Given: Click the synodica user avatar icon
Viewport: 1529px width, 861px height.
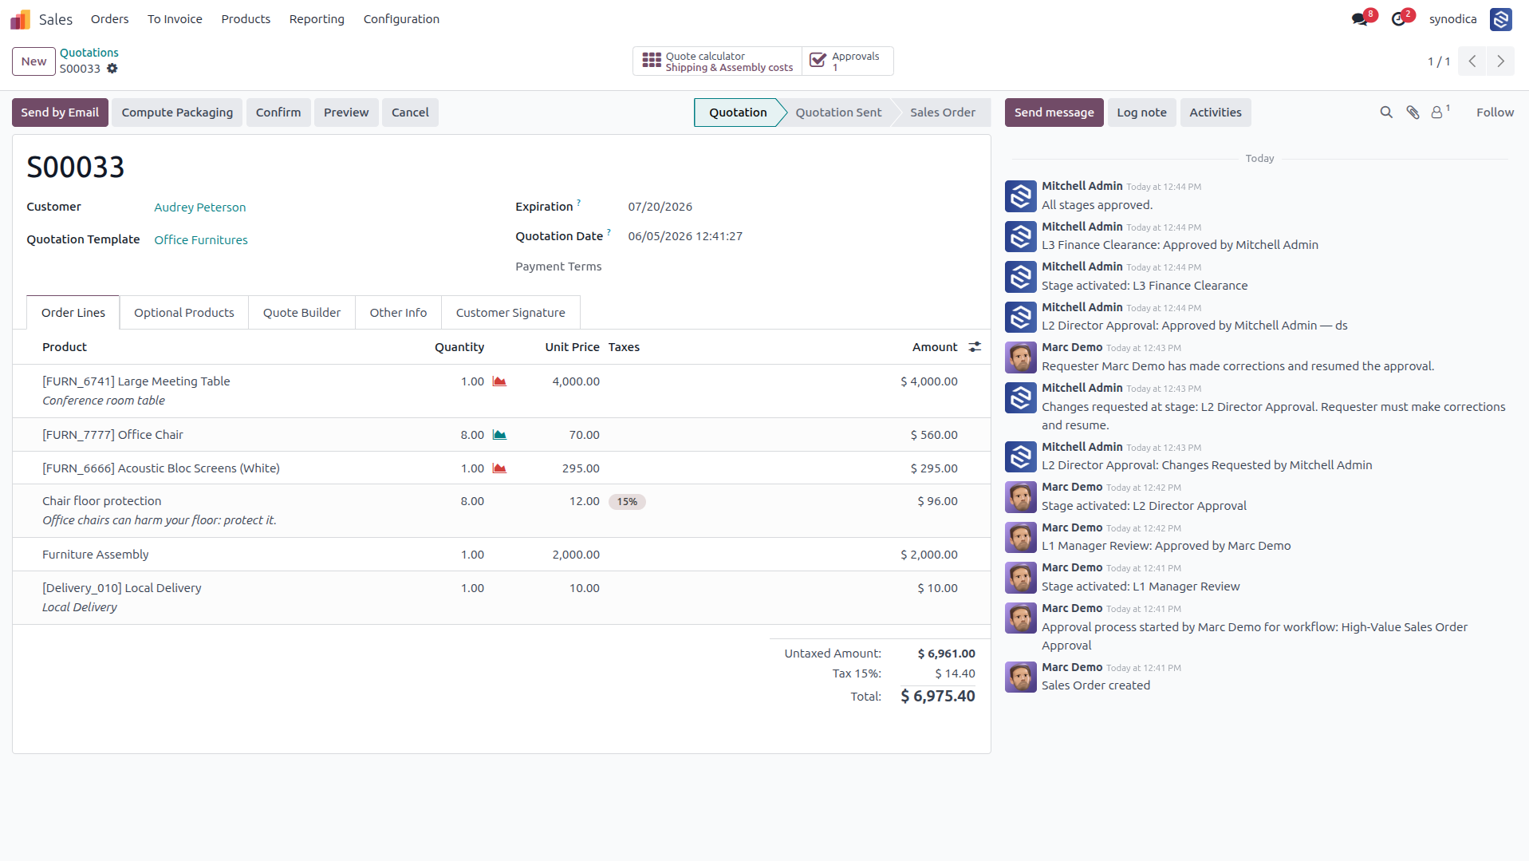Looking at the screenshot, I should (1500, 19).
